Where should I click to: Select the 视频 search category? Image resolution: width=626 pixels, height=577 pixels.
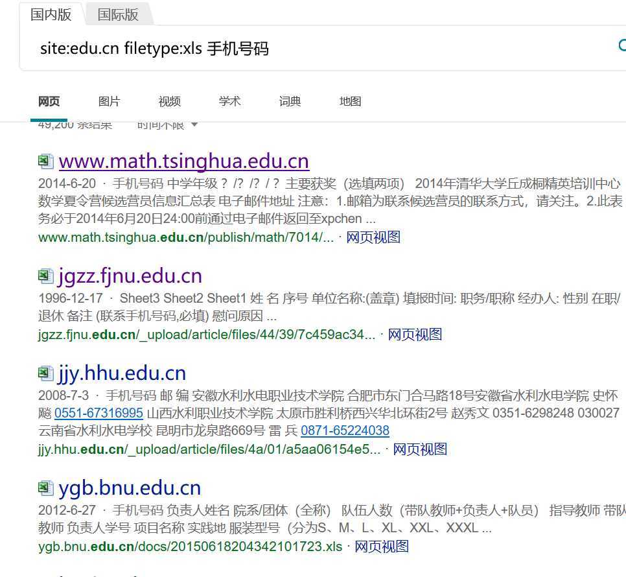pos(170,101)
